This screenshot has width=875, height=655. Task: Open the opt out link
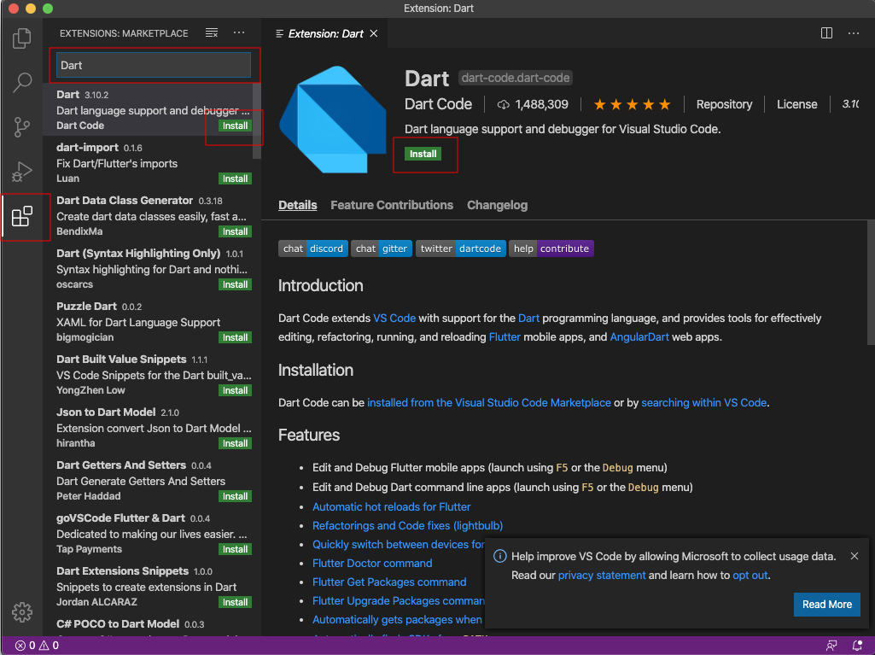point(750,575)
